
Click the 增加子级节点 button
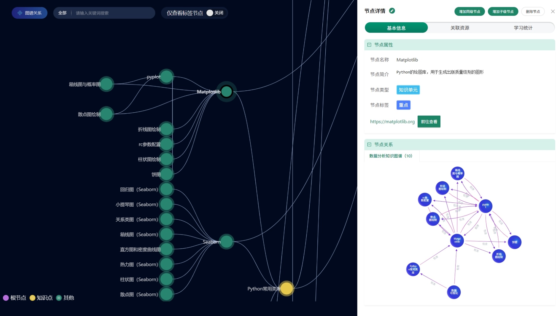pos(503,12)
